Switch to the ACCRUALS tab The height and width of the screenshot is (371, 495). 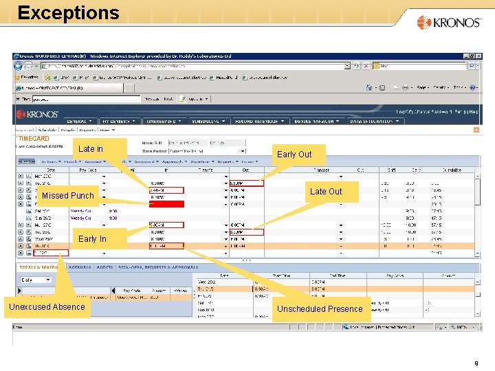[x=80, y=267]
